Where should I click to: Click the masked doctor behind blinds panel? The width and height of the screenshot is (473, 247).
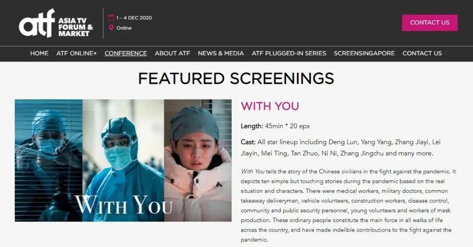pyautogui.click(x=49, y=161)
